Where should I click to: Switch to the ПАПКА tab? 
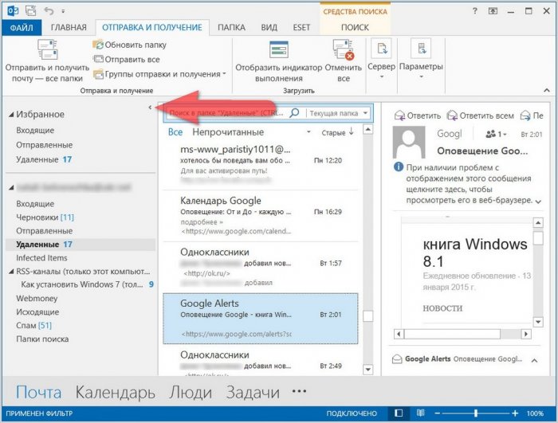pos(231,27)
